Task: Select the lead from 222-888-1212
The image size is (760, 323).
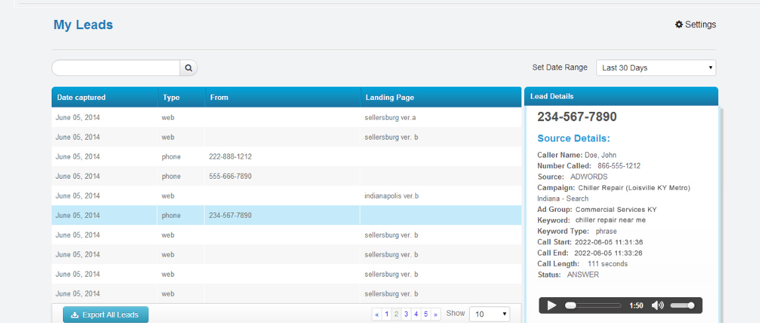Action: pyautogui.click(x=286, y=156)
